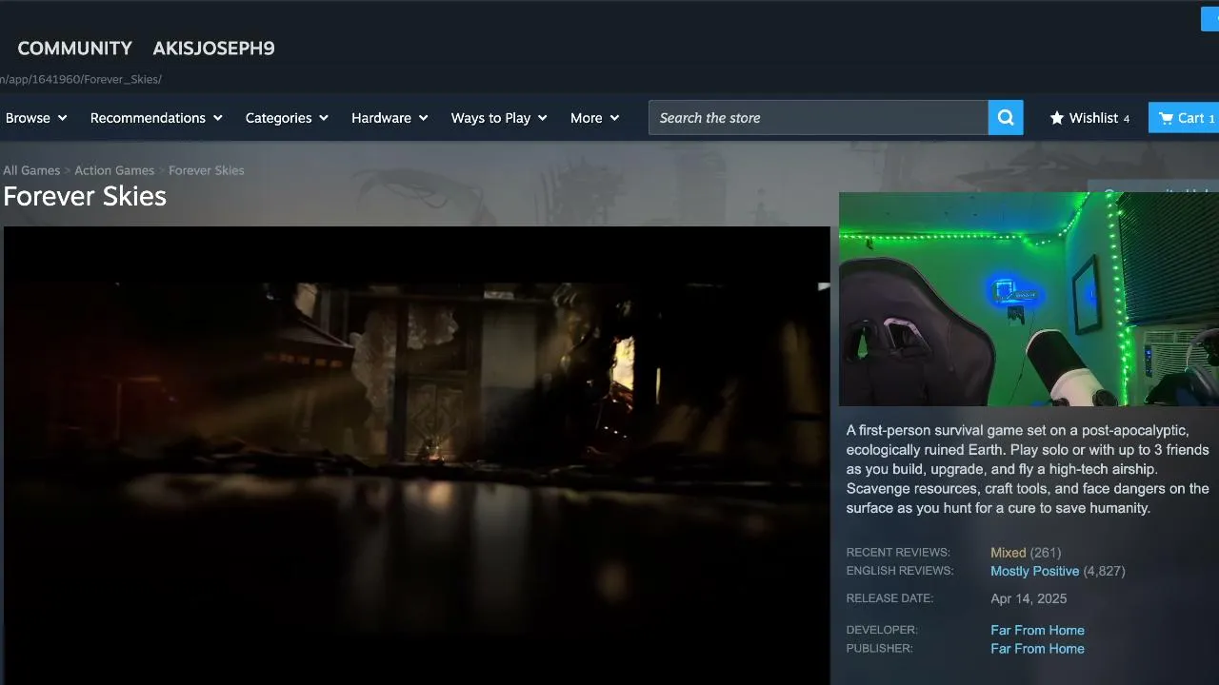Click the Forever Skies page title

pos(85,196)
